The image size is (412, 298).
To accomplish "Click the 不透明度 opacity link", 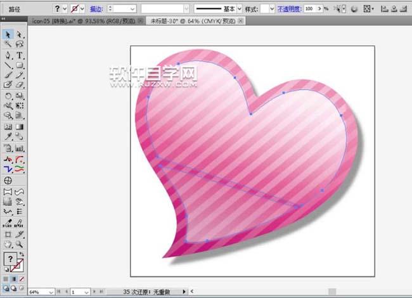I will [290, 9].
